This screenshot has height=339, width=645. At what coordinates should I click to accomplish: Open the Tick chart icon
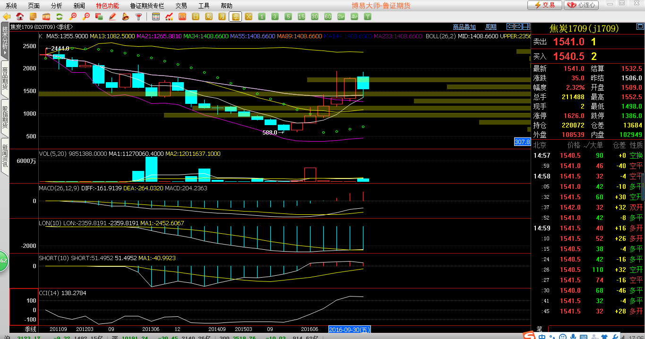(182, 17)
